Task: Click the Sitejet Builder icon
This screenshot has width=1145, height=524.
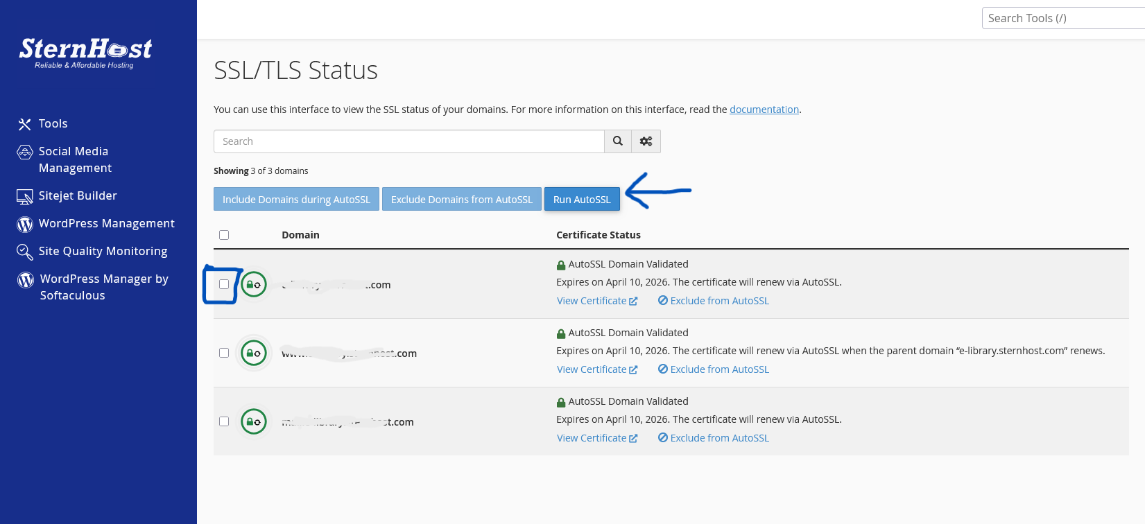Action: 25,197
